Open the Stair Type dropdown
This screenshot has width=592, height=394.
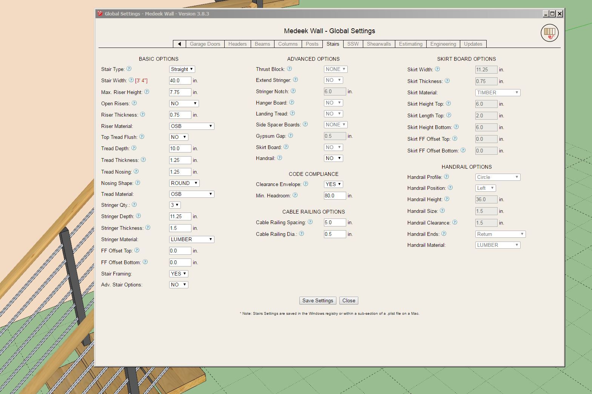(182, 69)
